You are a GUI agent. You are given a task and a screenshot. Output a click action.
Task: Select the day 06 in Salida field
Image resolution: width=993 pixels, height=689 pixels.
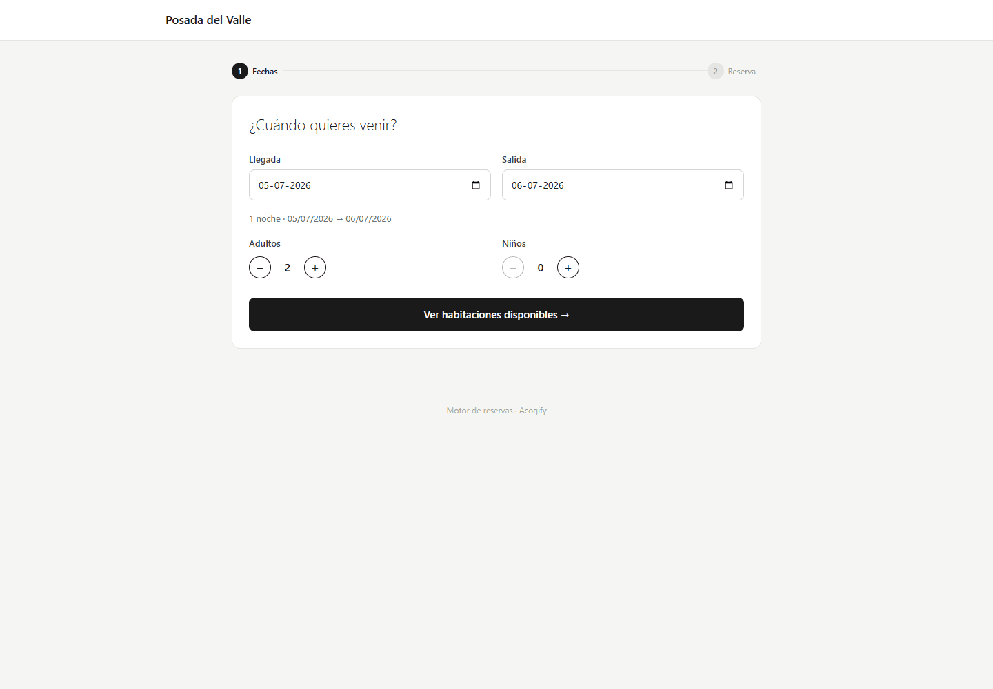[517, 185]
